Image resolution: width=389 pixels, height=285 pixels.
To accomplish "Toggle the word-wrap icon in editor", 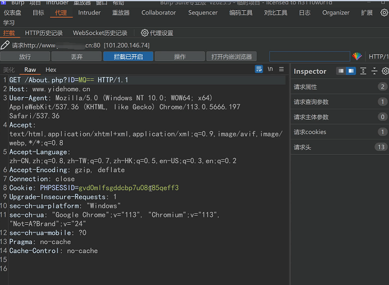I will click(259, 69).
